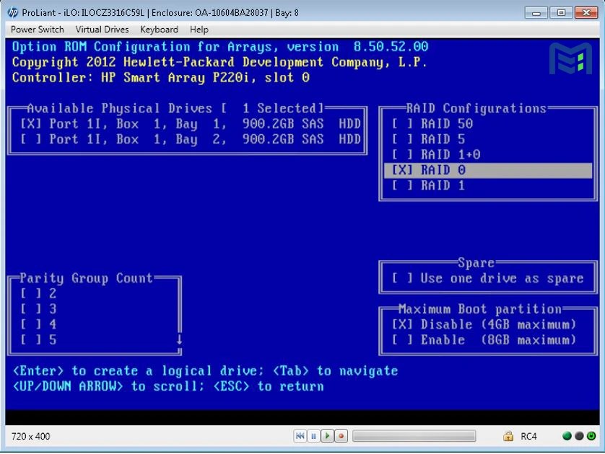Click the Parity Group Count heading
Viewport: 605px width, 454px height.
86,278
